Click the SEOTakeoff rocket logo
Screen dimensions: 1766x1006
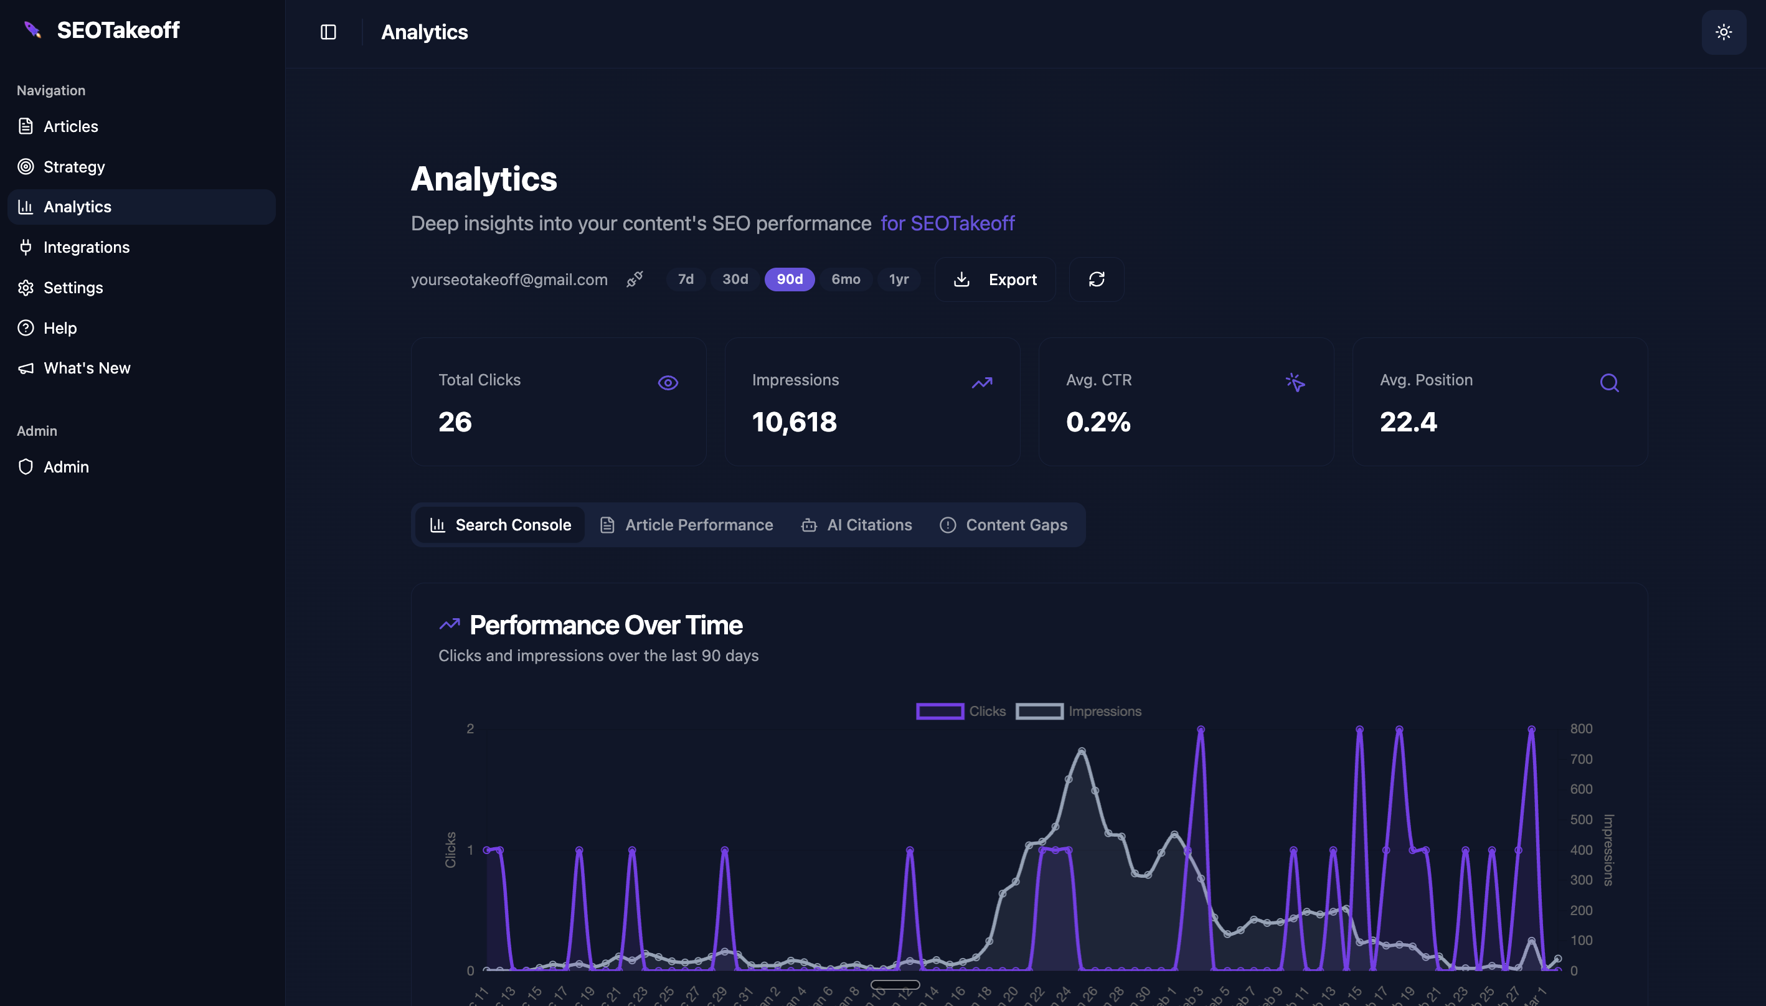[32, 30]
